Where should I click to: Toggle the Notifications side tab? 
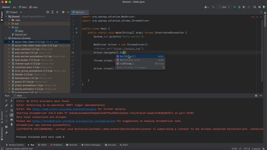tap(265, 19)
